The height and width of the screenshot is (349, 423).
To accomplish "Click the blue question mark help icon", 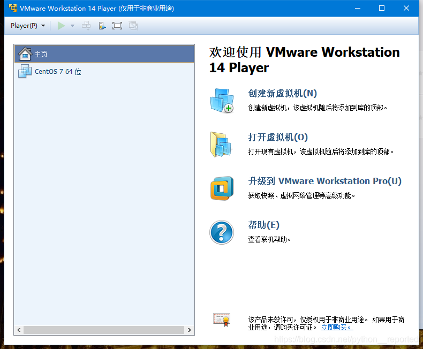I will click(222, 232).
